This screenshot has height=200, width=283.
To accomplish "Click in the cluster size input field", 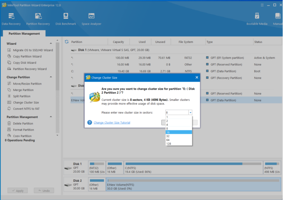I will [x=177, y=112].
